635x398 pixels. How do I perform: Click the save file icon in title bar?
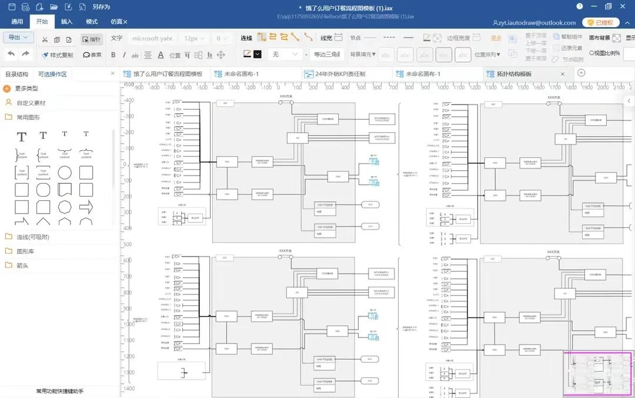[x=12, y=7]
